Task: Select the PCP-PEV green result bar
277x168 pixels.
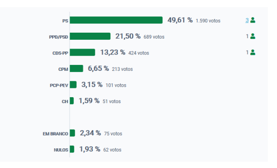Action: coord(73,85)
